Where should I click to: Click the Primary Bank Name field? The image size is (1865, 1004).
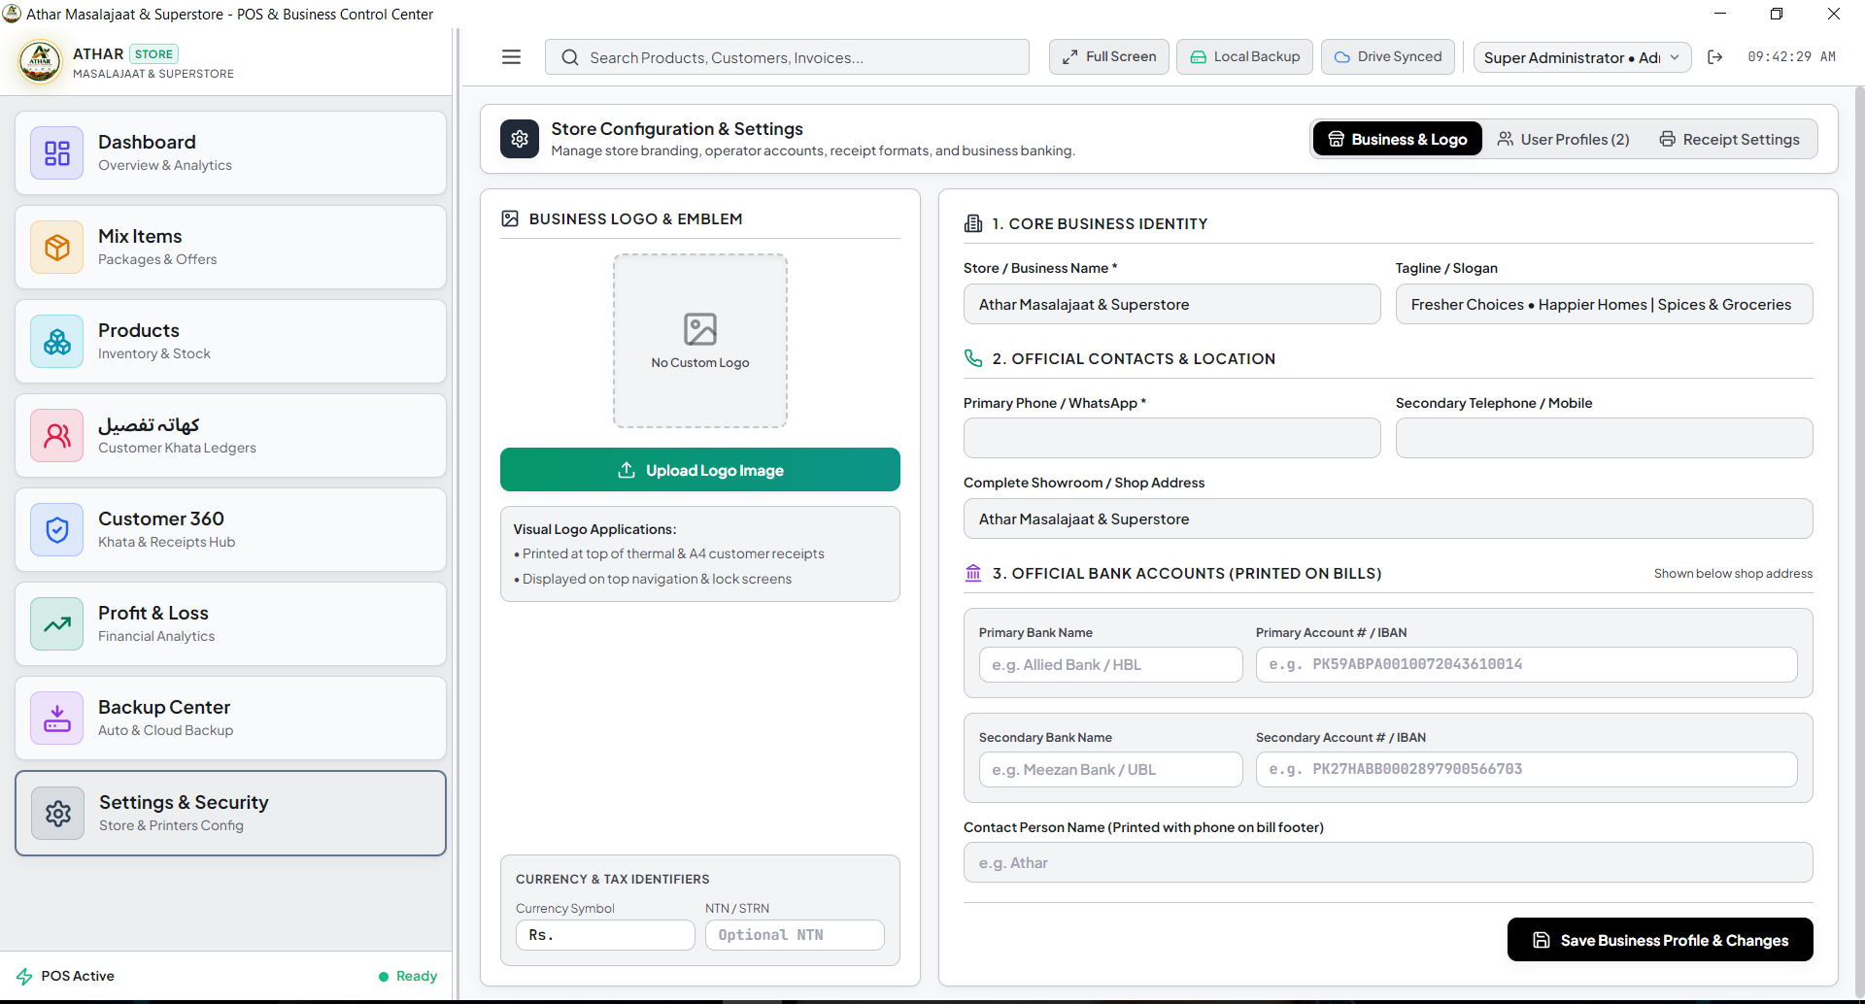pos(1111,665)
